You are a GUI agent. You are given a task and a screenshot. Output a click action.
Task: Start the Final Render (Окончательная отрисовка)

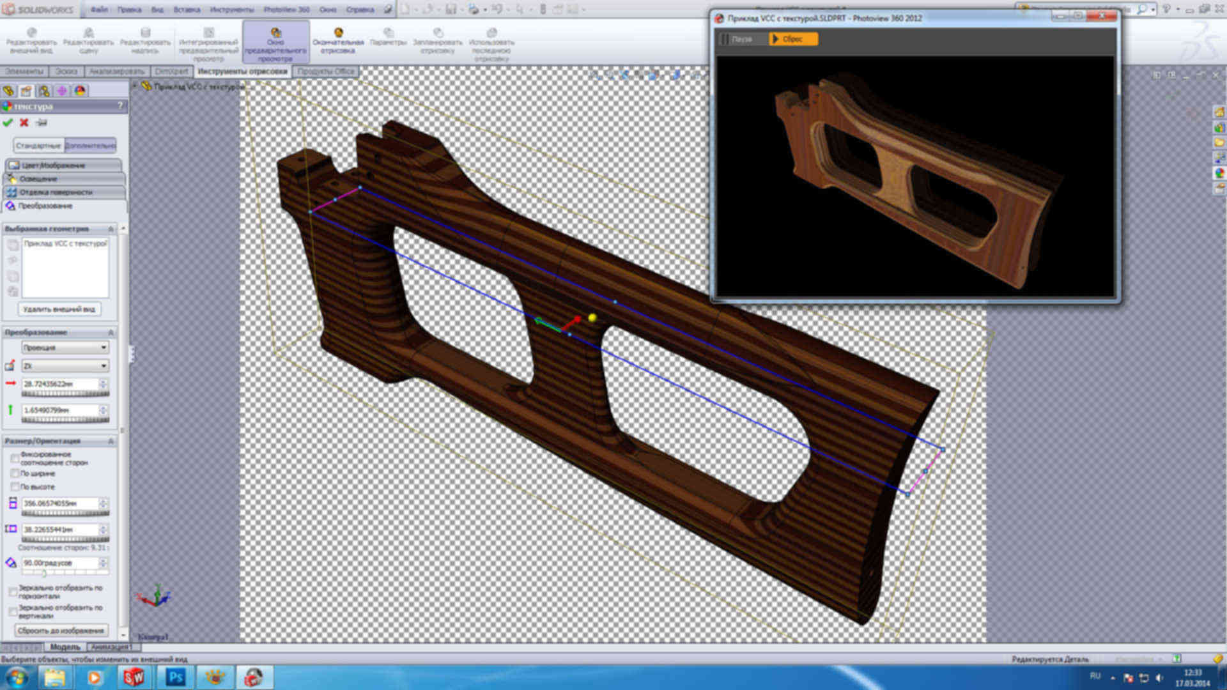tap(338, 40)
